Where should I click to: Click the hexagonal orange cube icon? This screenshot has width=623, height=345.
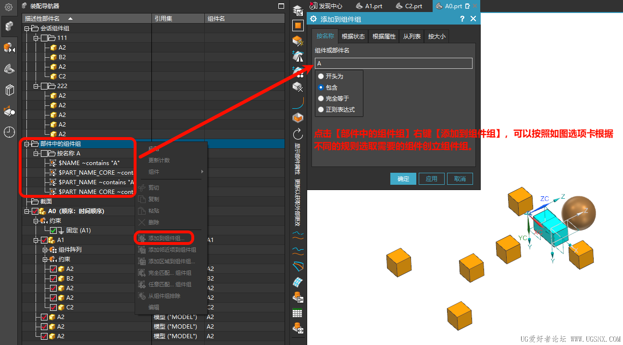[298, 117]
